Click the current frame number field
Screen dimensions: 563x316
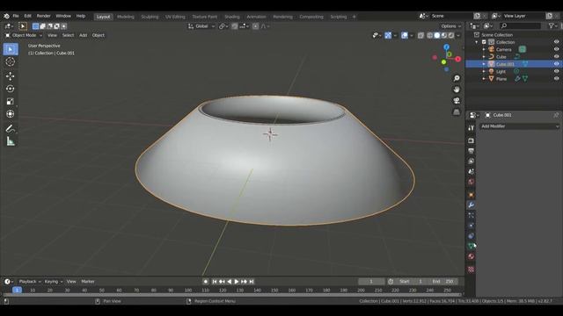[x=371, y=282]
